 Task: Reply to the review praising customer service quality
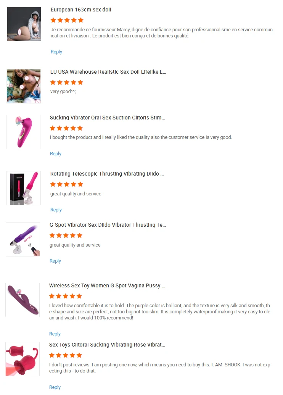coord(56,154)
